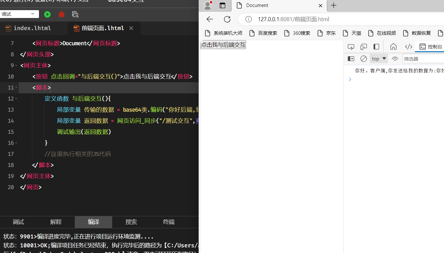This screenshot has width=444, height=253.
Task: Click fold marker on line 16
Action: tap(16, 143)
